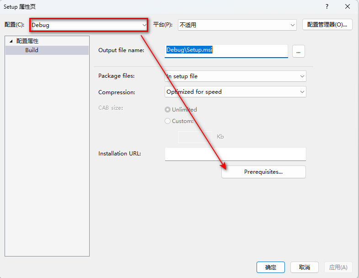Click the ? help icon in title bar
The image size is (359, 278).
click(327, 7)
